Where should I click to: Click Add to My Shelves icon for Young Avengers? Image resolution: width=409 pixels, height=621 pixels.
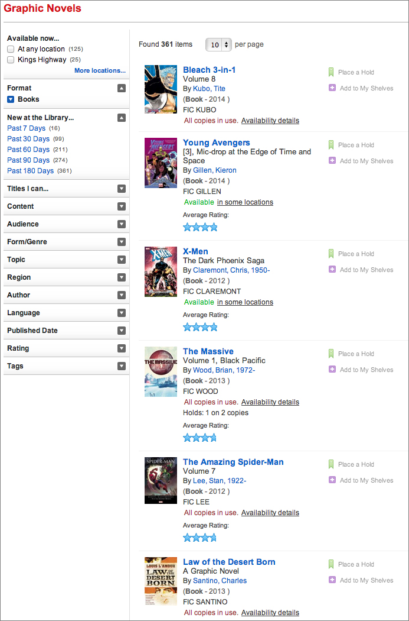point(332,161)
